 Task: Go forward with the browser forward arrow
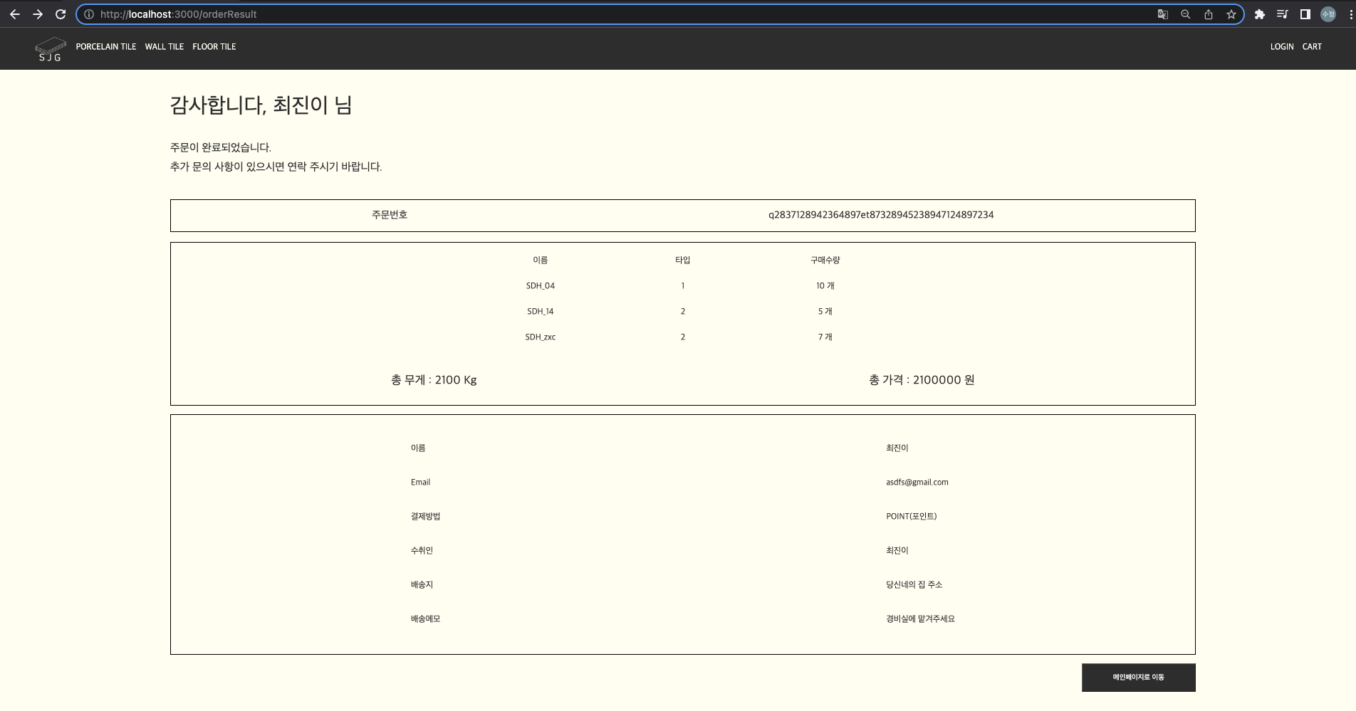(38, 14)
